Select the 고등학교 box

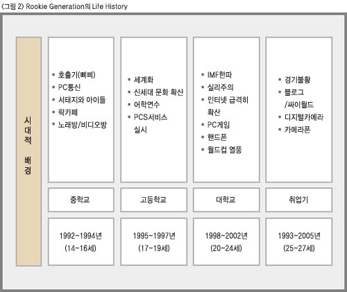[154, 200]
